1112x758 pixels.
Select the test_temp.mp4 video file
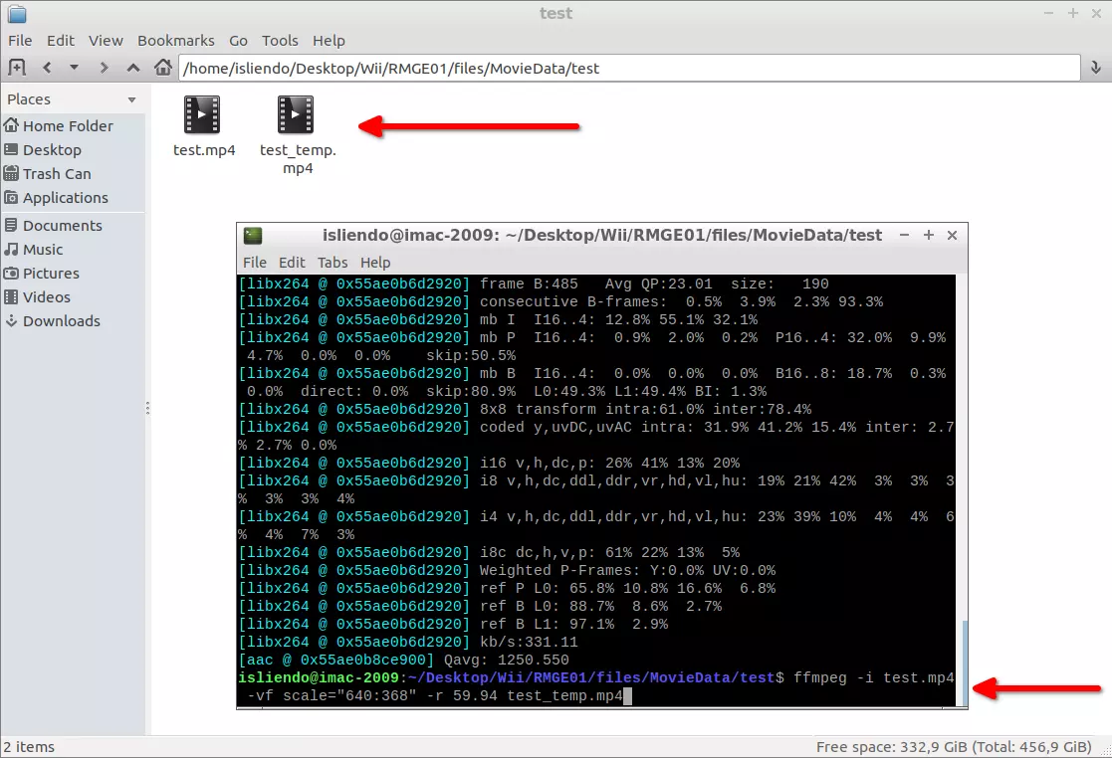[297, 134]
